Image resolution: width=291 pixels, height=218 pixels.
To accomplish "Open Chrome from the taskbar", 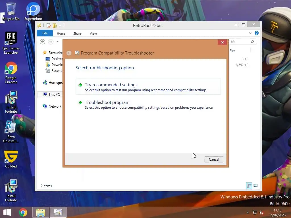I will point(23,212).
